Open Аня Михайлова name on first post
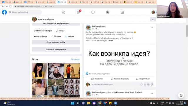The width and height of the screenshot is (188, 106). pyautogui.click(x=99, y=26)
